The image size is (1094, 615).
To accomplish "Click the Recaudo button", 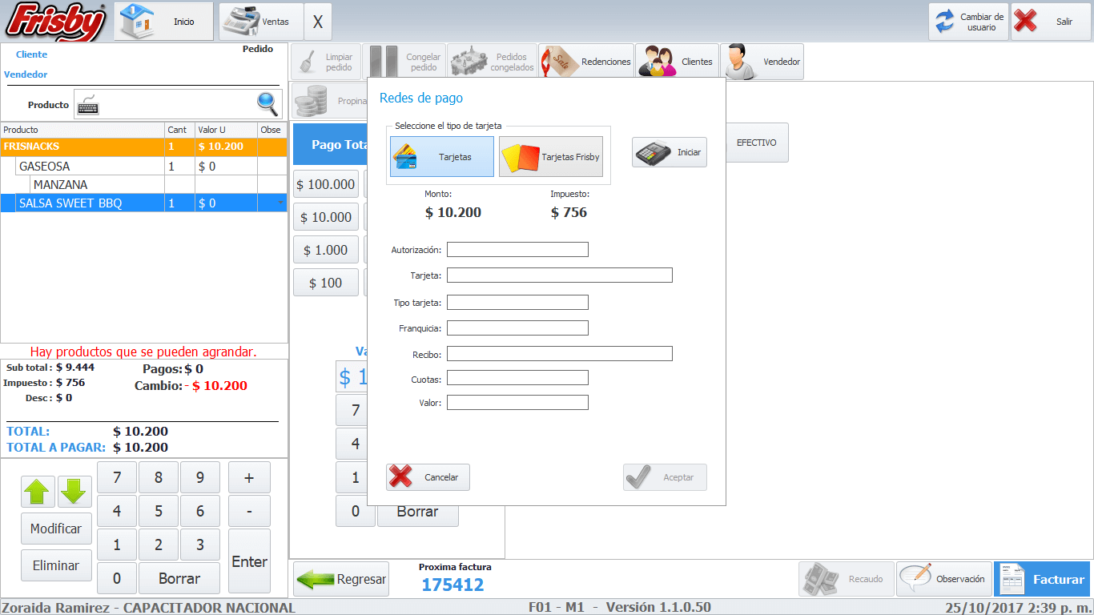I will tap(847, 579).
